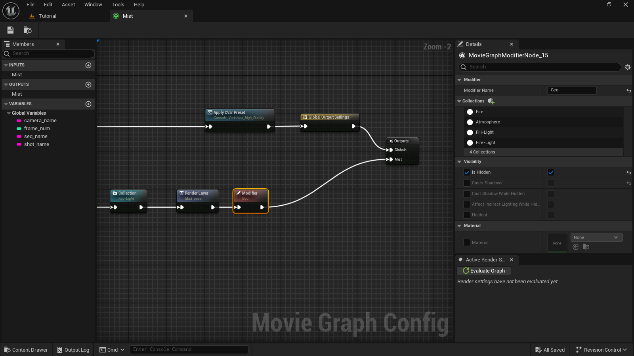Image resolution: width=634 pixels, height=356 pixels.
Task: Add a new variable with plus icon
Action: [x=88, y=104]
